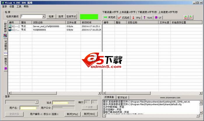This screenshot has height=121, width=204.
Task: Select the YUS@000001 name cell
Action: 39,30
